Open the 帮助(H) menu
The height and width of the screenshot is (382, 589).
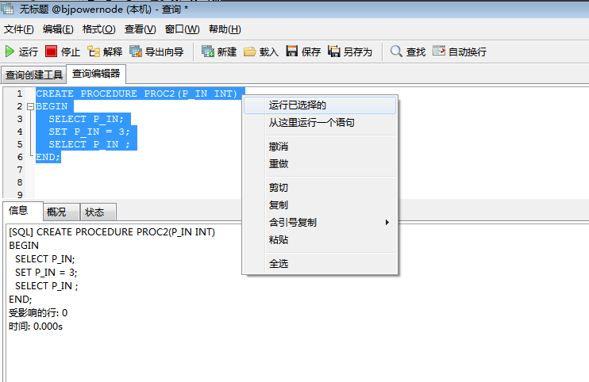click(225, 29)
